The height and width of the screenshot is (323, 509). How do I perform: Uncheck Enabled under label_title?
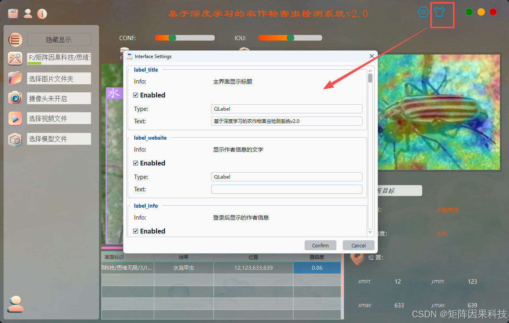coord(136,95)
